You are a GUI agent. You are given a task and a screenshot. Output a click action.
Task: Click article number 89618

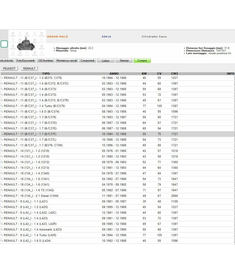[106, 37]
